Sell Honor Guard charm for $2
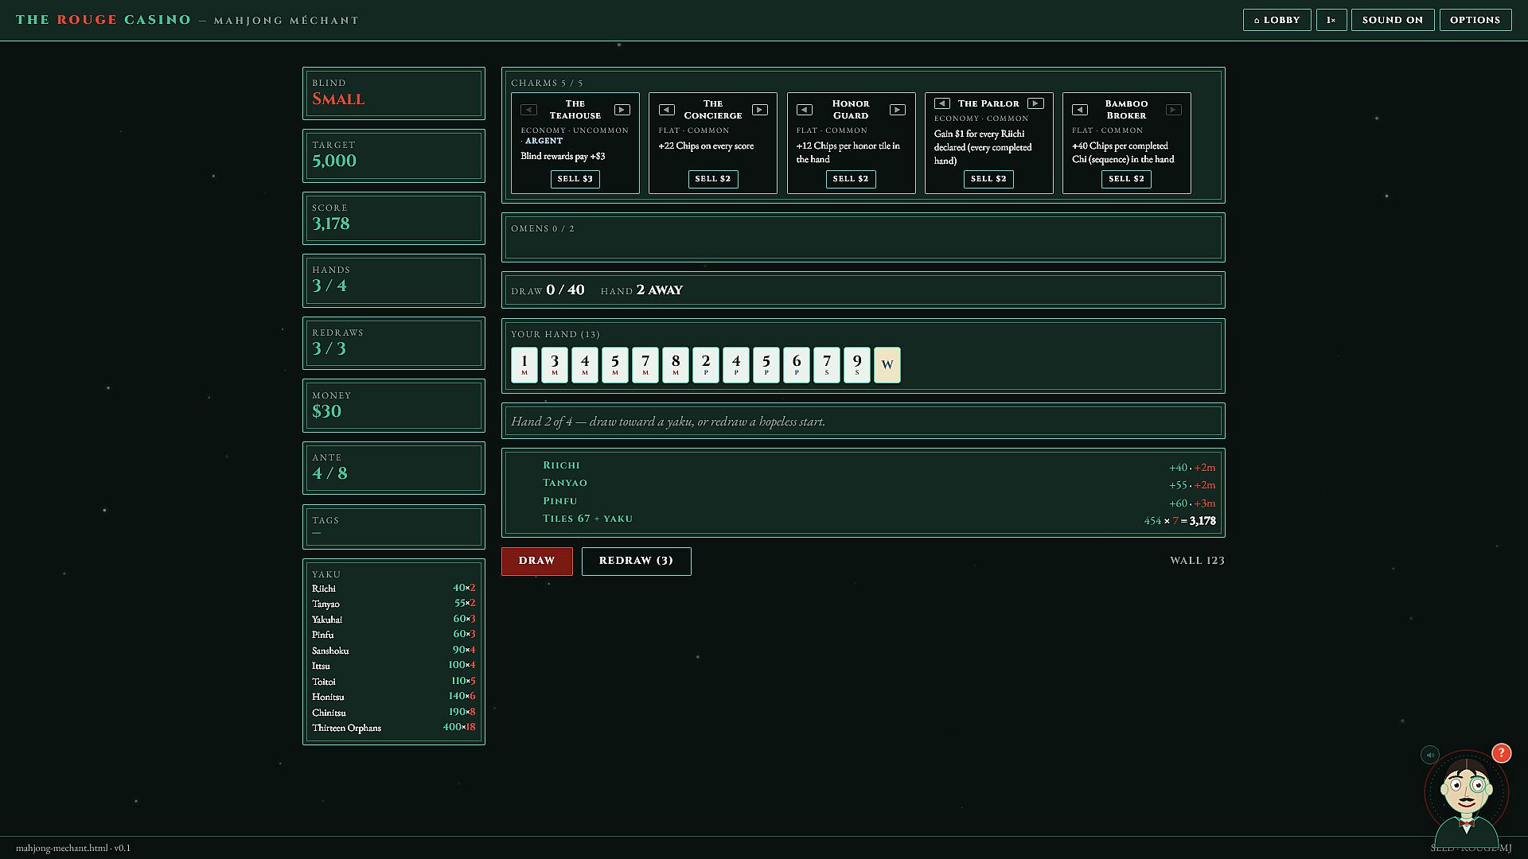 pos(851,179)
